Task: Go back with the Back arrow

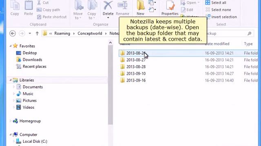Action: click(x=13, y=33)
